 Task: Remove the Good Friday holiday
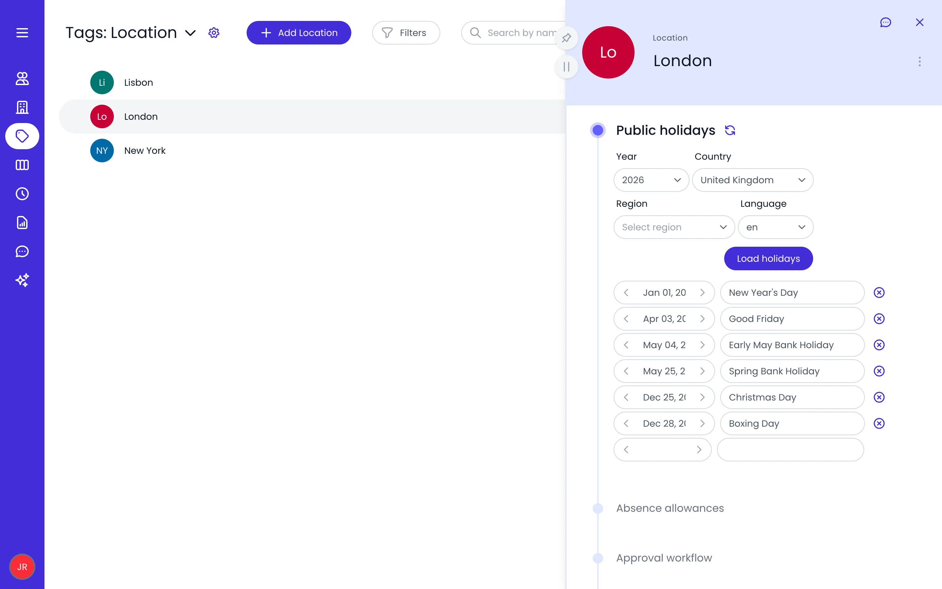pyautogui.click(x=879, y=319)
